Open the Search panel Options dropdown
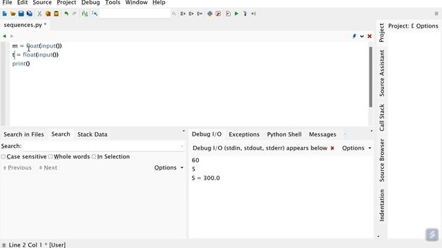This screenshot has height=248, width=442. click(169, 167)
